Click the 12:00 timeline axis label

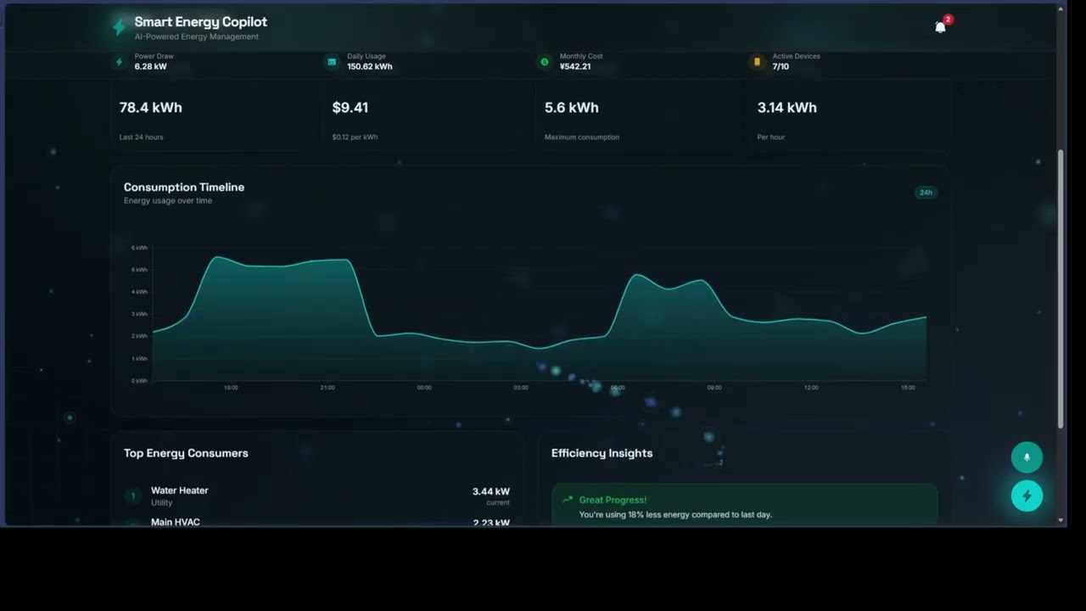coord(811,388)
